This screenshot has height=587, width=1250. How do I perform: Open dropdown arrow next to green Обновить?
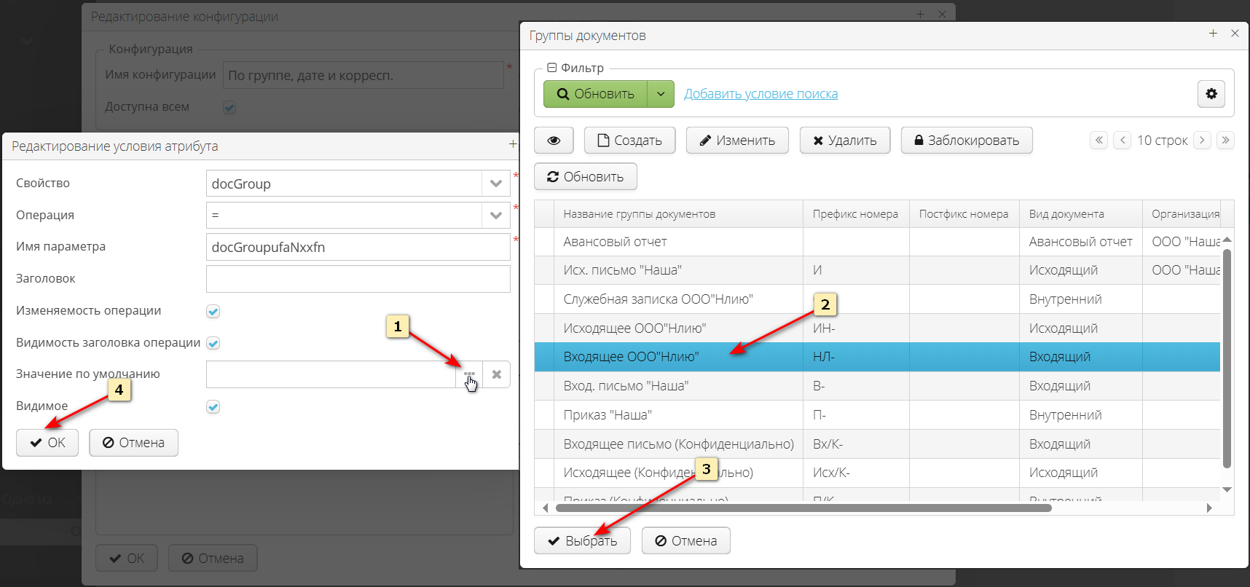coord(661,94)
